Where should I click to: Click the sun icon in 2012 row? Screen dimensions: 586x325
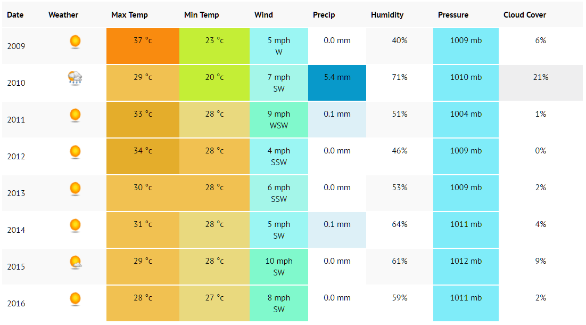click(x=75, y=152)
